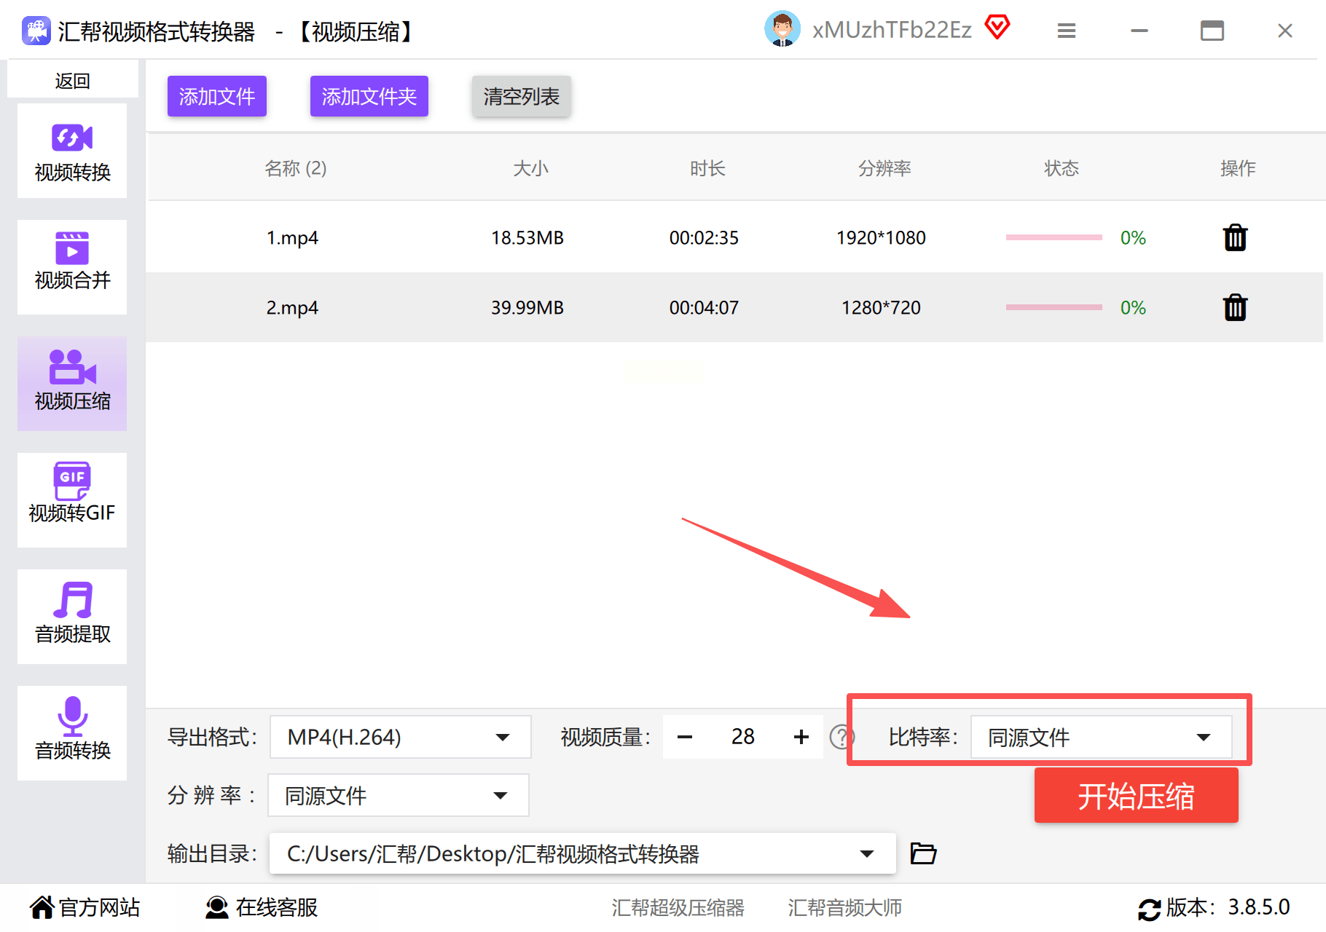Select the 视频合并 feature
Image resolution: width=1326 pixels, height=932 pixels.
pos(71,267)
